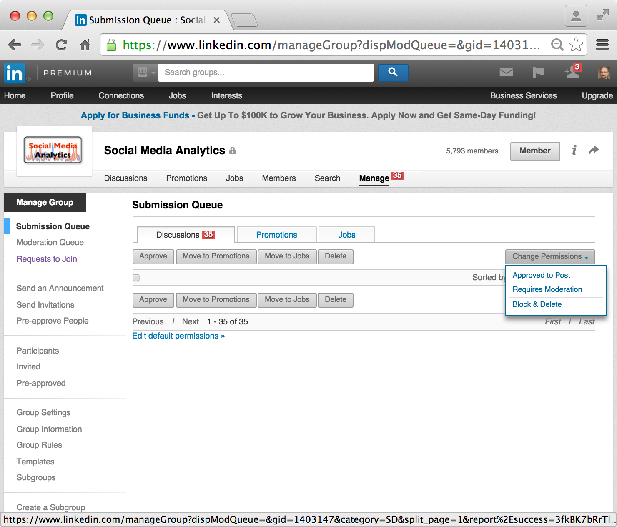Image resolution: width=617 pixels, height=527 pixels.
Task: Click the browser address bar URL
Action: [x=331, y=45]
